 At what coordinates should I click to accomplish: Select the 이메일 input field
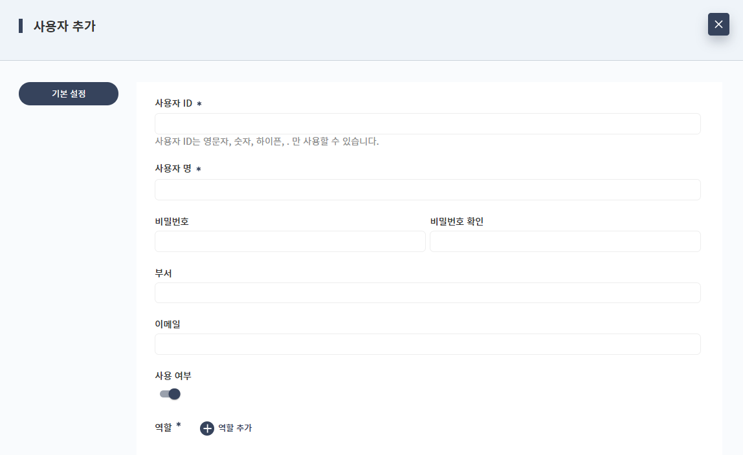(x=427, y=344)
